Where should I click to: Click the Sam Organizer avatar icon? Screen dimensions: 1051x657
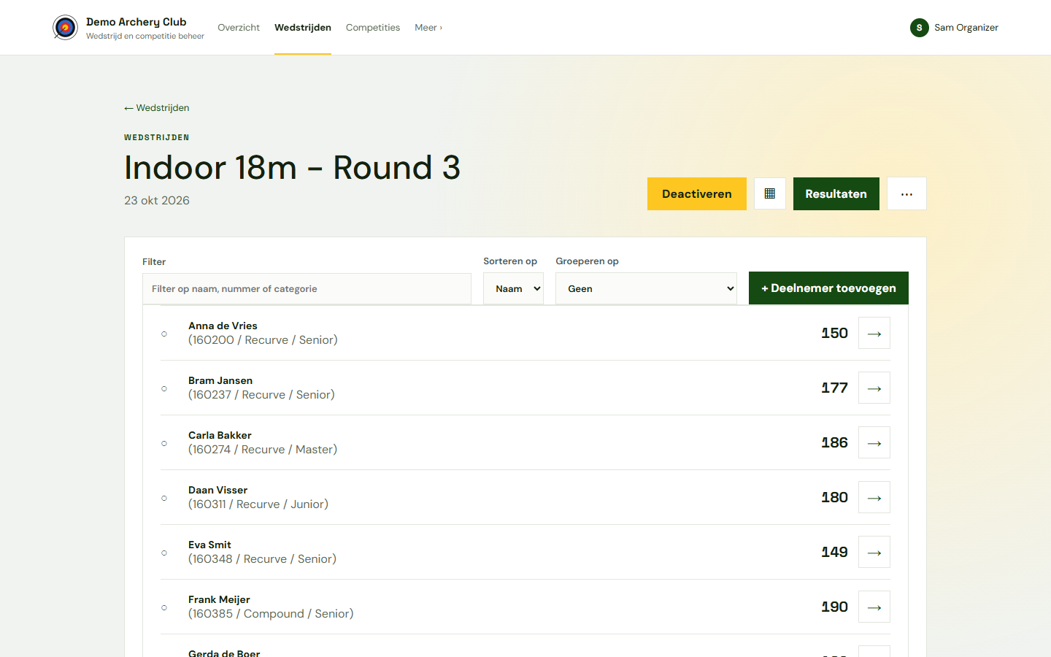coord(920,28)
